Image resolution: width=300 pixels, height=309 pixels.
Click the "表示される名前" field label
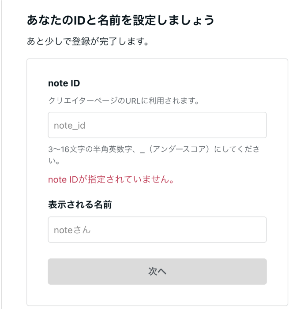click(82, 205)
